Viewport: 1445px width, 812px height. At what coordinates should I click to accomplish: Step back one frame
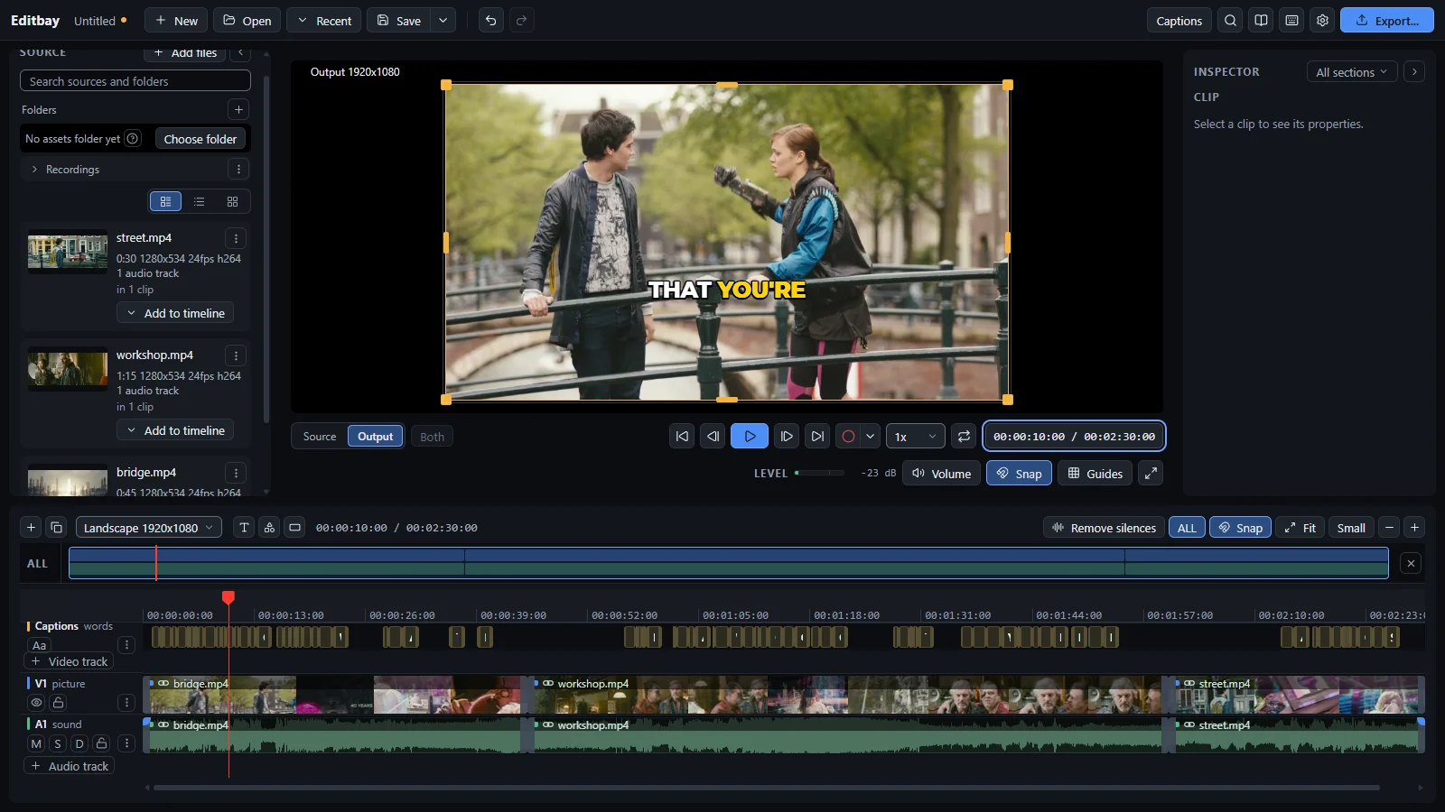click(713, 437)
